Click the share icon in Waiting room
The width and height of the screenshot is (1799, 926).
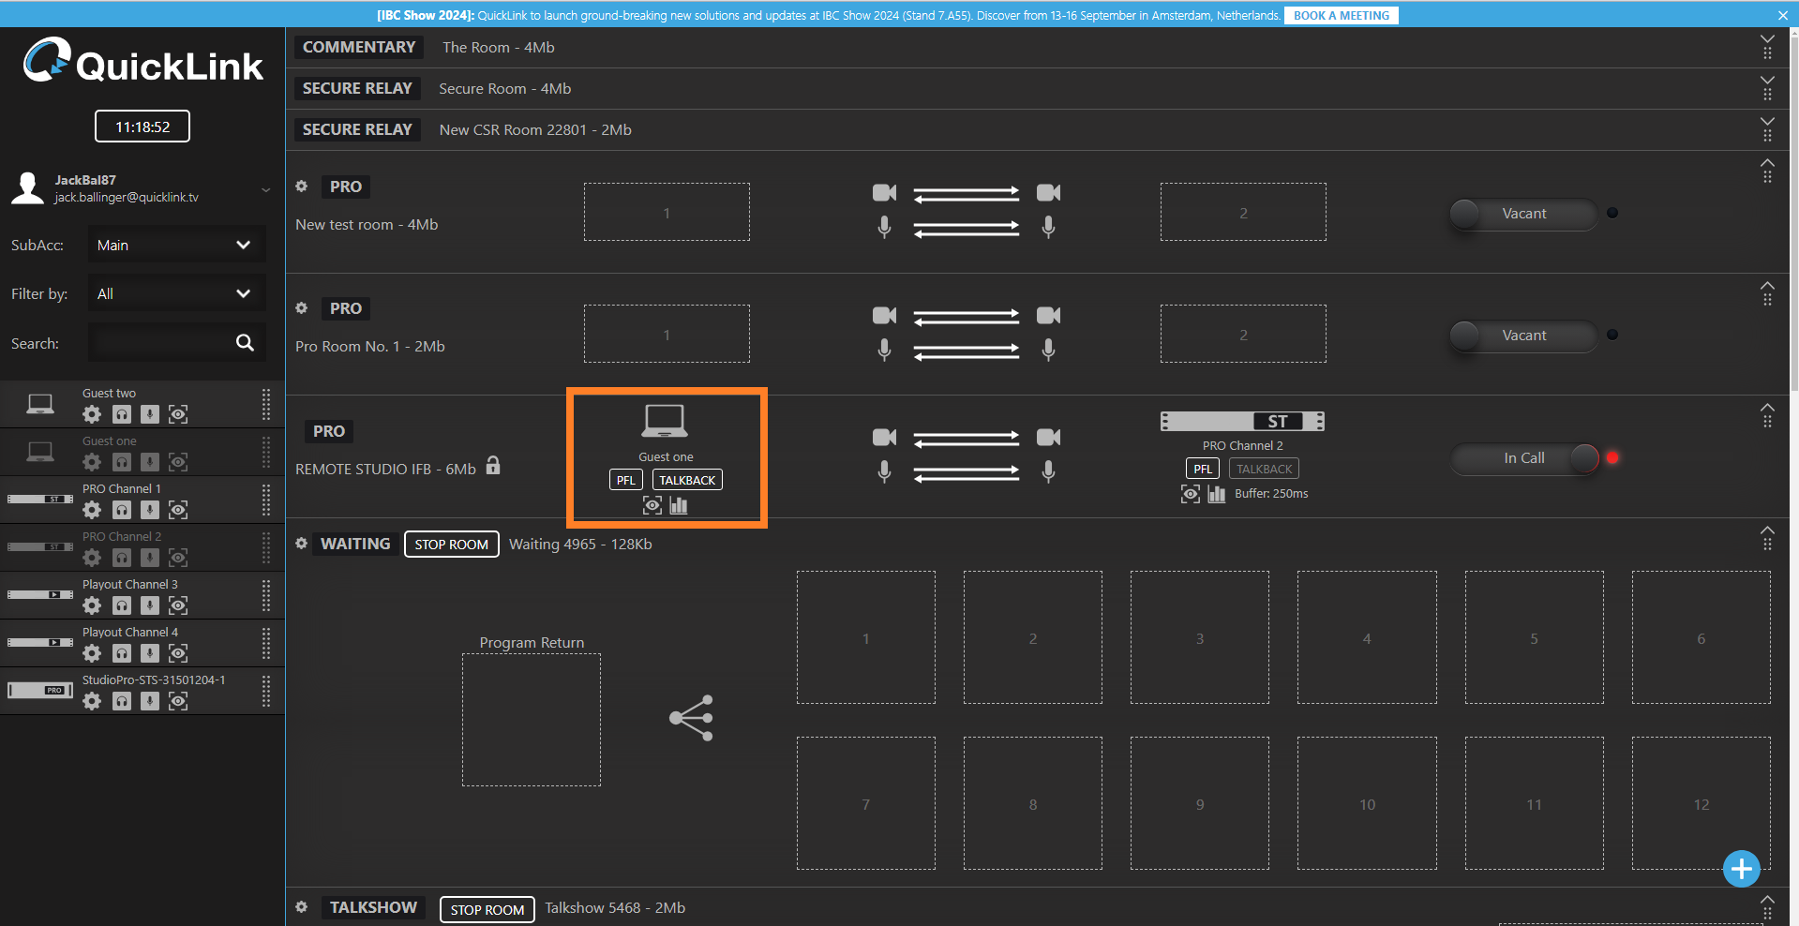tap(691, 718)
